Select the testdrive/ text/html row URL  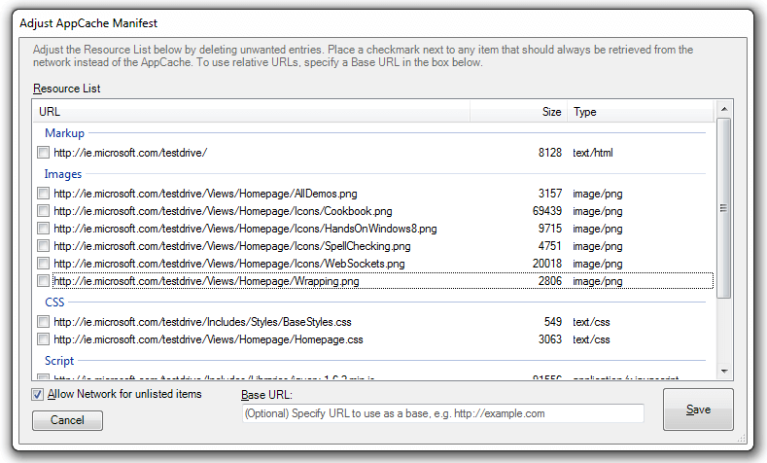point(130,153)
